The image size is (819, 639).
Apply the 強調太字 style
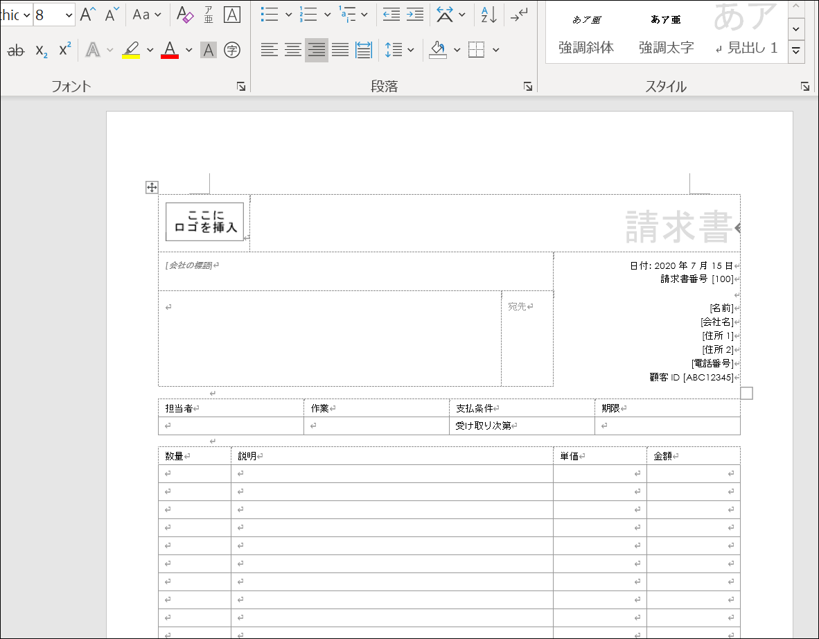[x=665, y=31]
